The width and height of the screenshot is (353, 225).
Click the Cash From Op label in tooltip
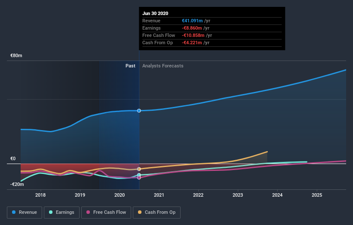pyautogui.click(x=158, y=43)
